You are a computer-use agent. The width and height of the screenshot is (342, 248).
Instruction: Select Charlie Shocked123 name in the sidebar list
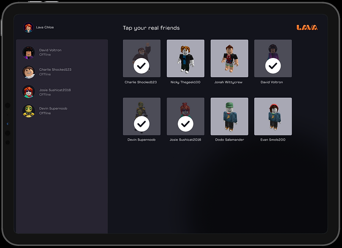[x=55, y=69]
